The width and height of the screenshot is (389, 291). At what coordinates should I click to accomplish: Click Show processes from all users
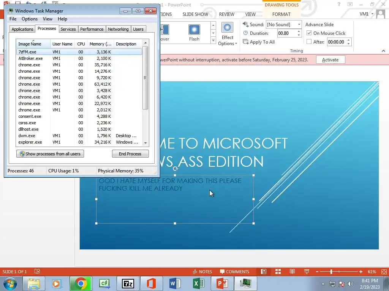(x=50, y=154)
